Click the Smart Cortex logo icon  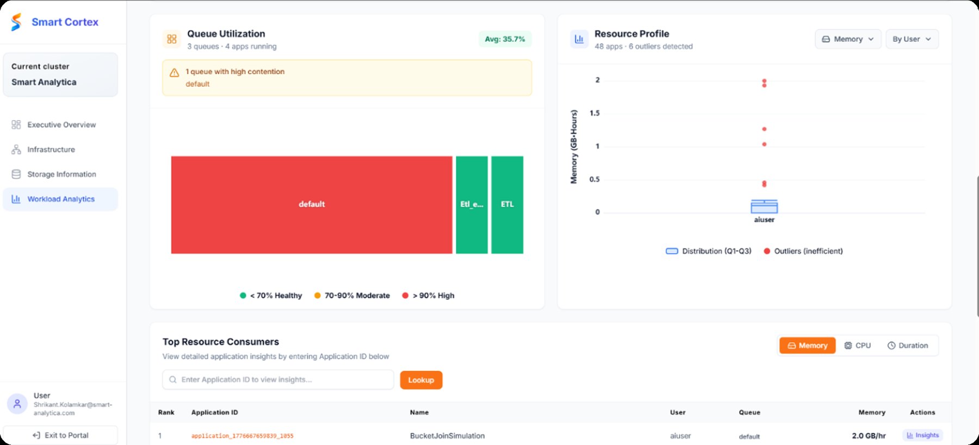click(16, 22)
